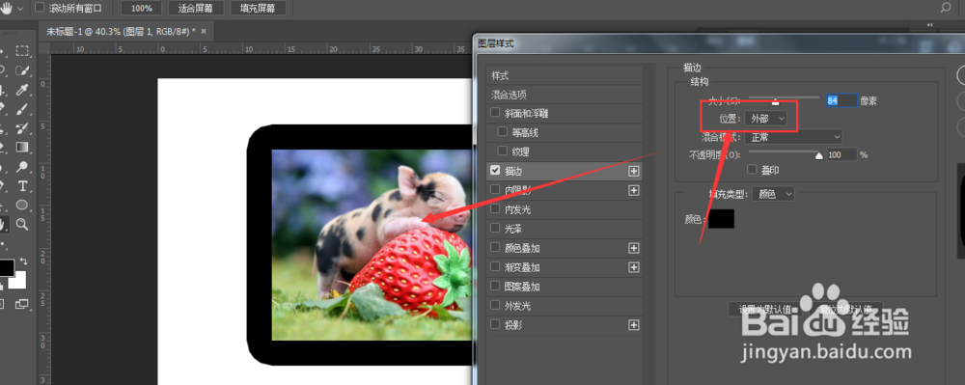Select the Quick Selection tool
The image size is (965, 385).
point(22,70)
